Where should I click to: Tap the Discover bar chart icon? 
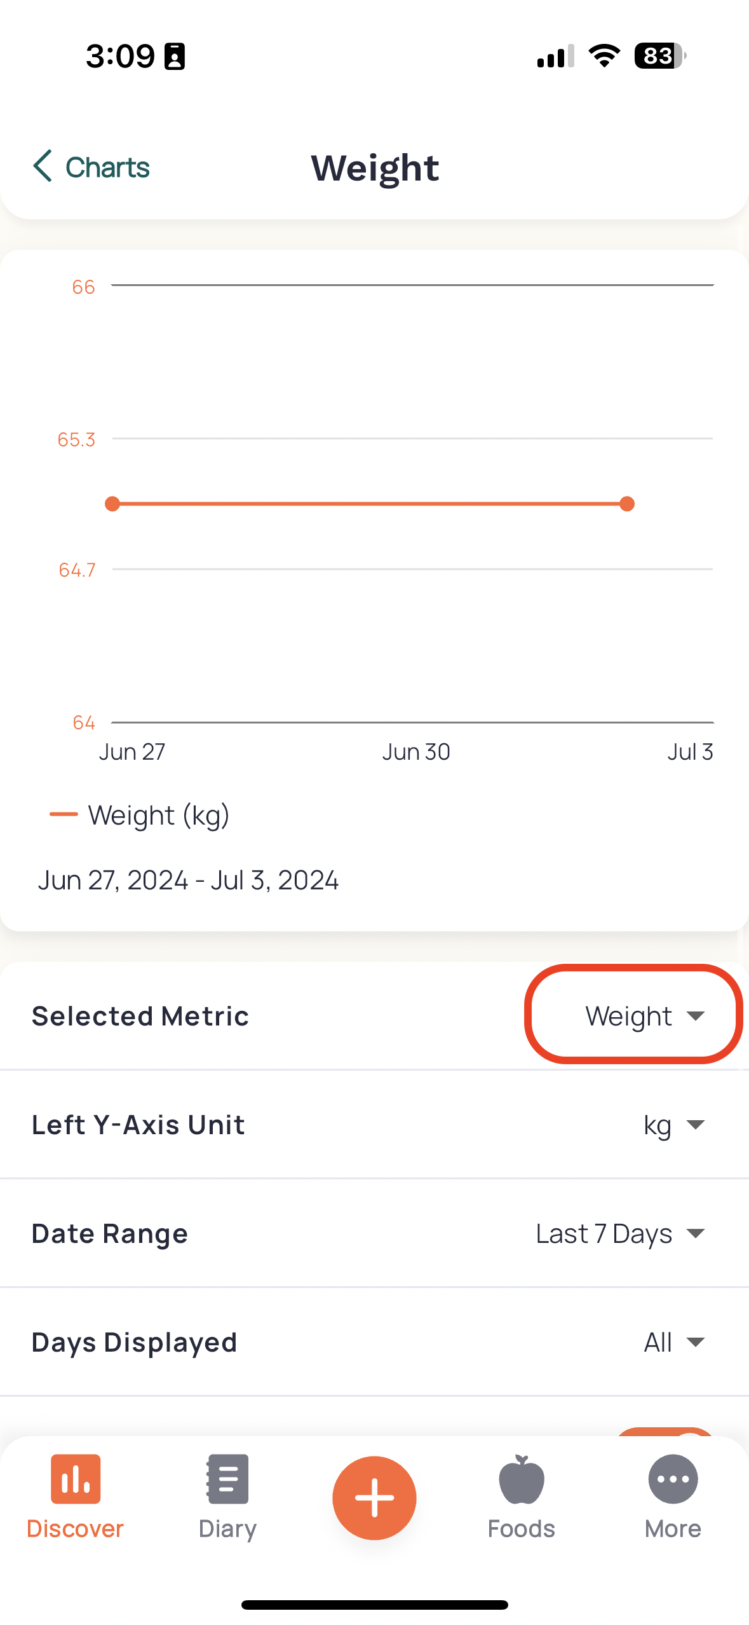(75, 1479)
